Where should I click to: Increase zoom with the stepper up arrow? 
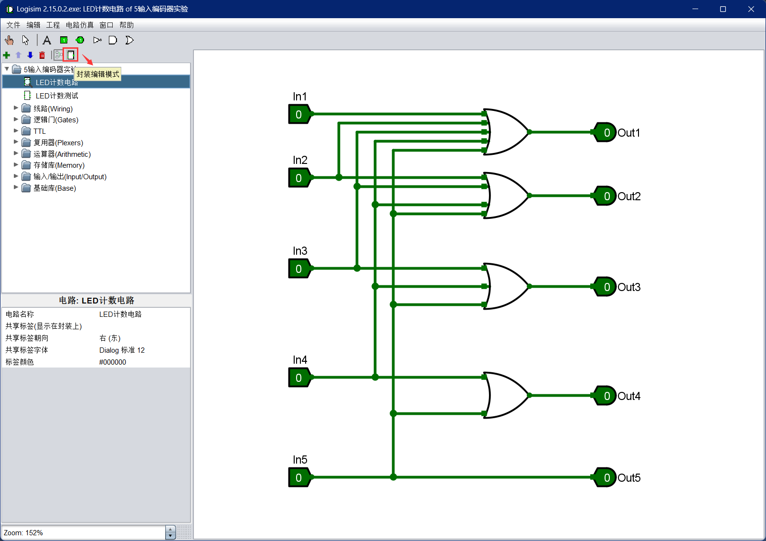coord(170,529)
